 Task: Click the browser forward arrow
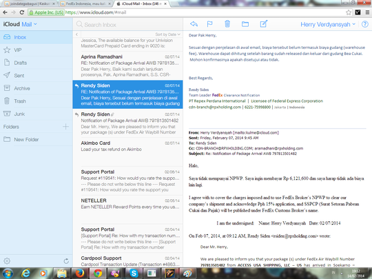pyautogui.click(x=14, y=12)
